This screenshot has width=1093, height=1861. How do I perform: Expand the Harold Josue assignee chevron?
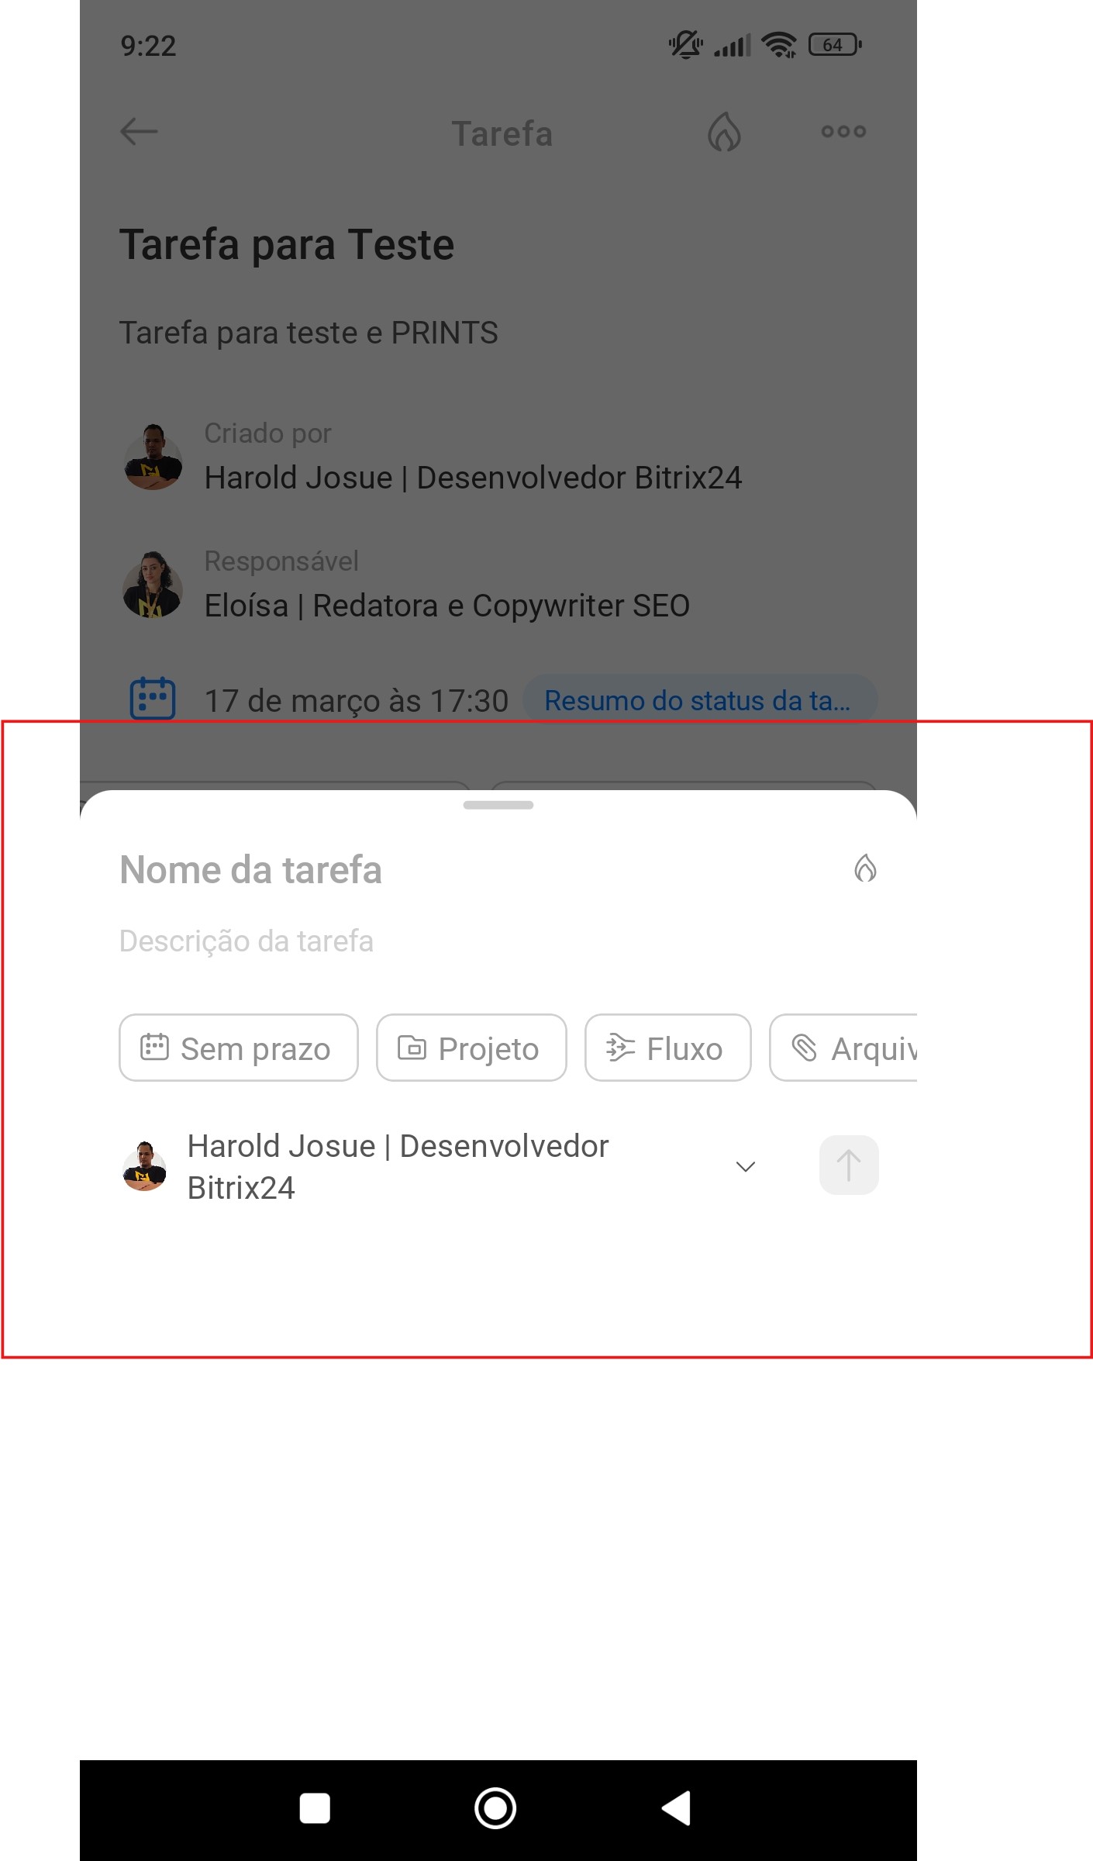(x=746, y=1167)
